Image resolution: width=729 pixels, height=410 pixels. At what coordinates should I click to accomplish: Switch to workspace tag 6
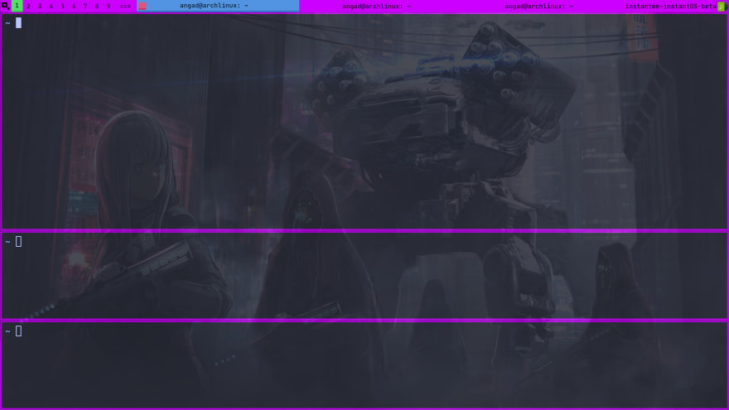tap(74, 6)
